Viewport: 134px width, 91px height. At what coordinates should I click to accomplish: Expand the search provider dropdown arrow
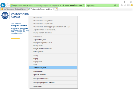(x=117, y=5)
